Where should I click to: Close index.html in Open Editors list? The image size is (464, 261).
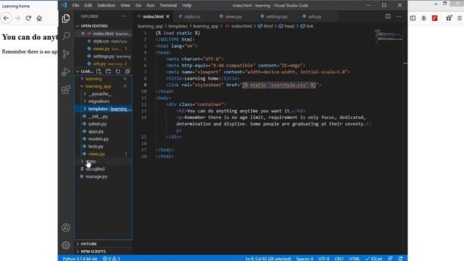[x=83, y=33]
